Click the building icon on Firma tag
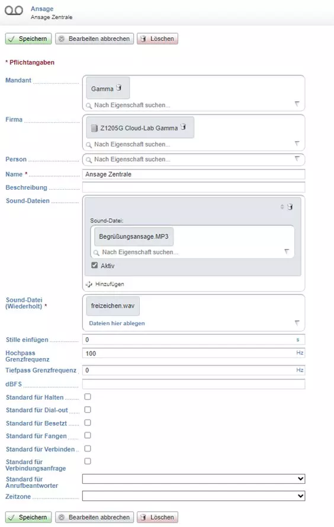This screenshot has height=527, width=334. (94, 128)
